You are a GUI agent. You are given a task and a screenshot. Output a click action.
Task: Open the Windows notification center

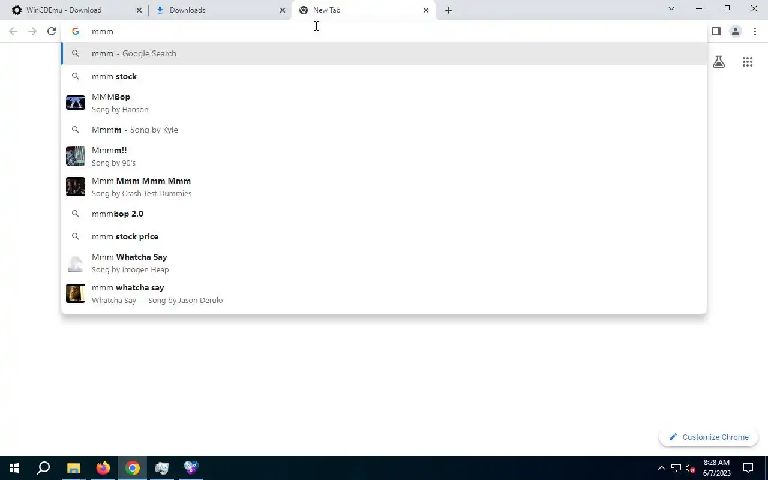pos(748,468)
